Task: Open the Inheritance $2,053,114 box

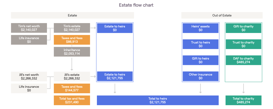Action: 72,52
